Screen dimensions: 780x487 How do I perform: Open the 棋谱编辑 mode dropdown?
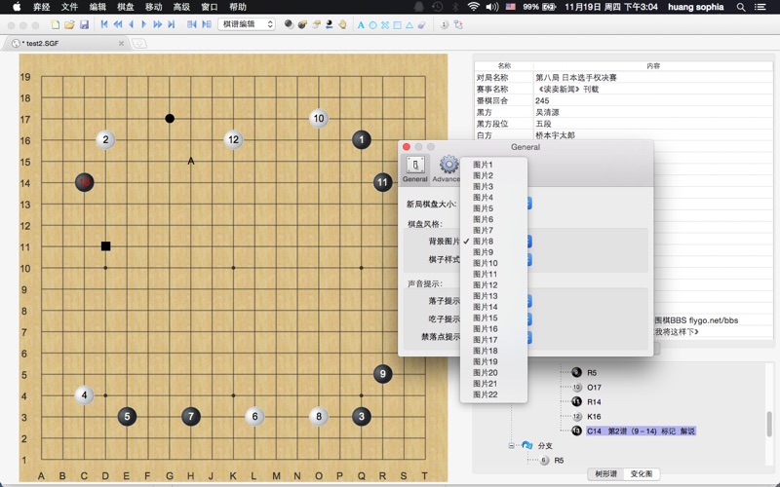pyautogui.click(x=247, y=24)
